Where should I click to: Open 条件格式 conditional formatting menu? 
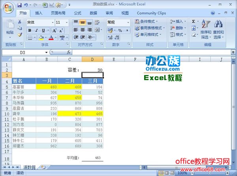coord(146,21)
